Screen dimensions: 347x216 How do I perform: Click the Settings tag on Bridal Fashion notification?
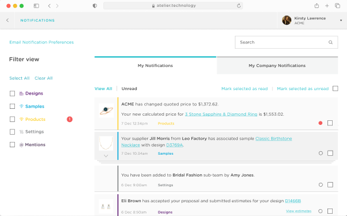[165, 185]
